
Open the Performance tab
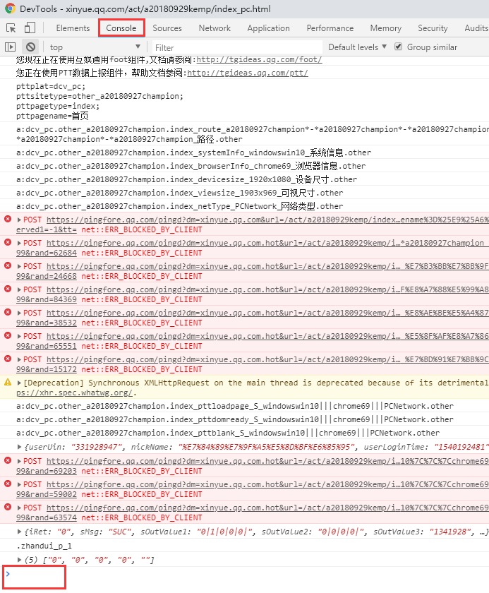pos(330,28)
